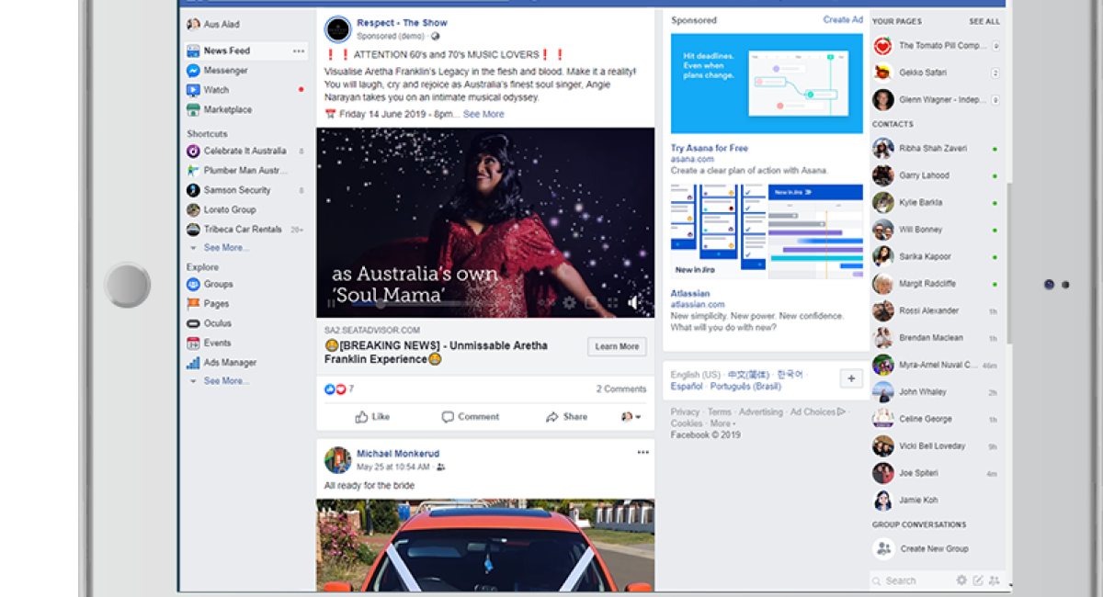
Task: Switch language to Español
Action: coord(687,387)
